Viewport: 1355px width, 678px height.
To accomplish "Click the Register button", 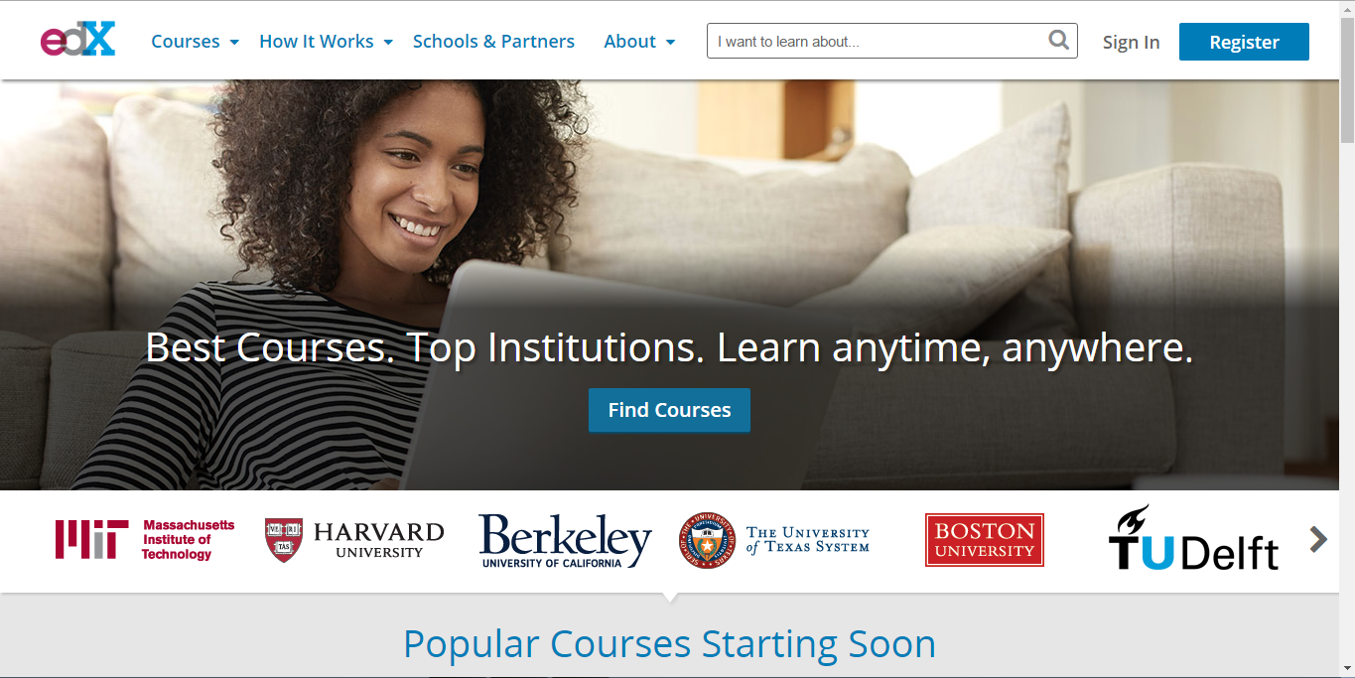I will [x=1244, y=42].
